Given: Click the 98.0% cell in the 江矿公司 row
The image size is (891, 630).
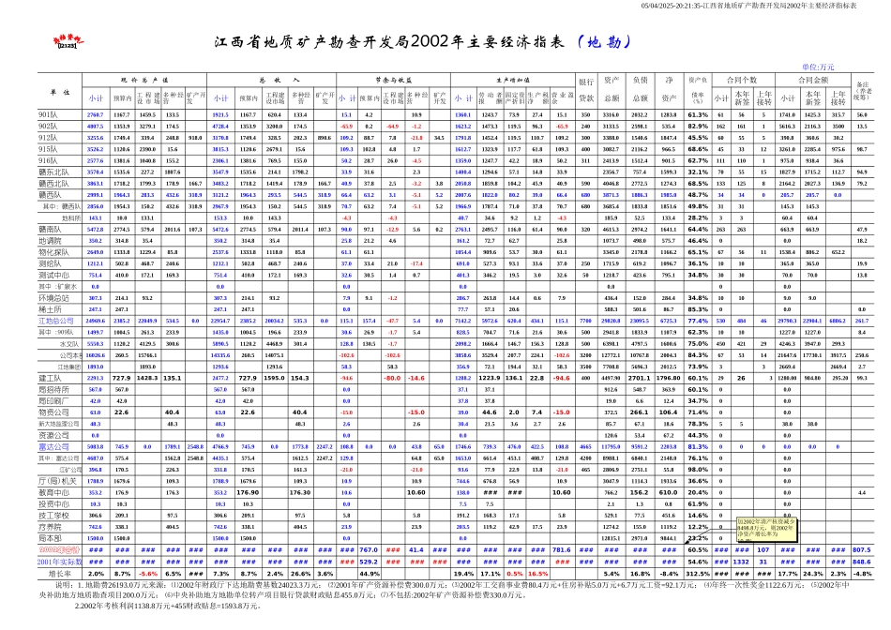Looking at the screenshot, I should (697, 470).
